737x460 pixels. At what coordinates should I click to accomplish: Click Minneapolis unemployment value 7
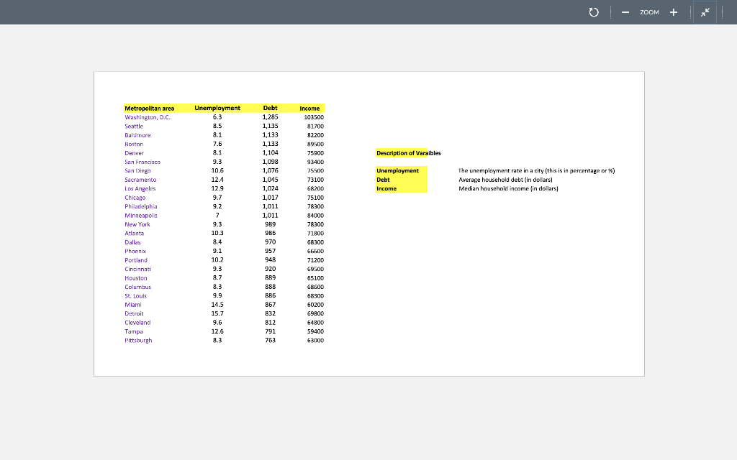click(217, 216)
